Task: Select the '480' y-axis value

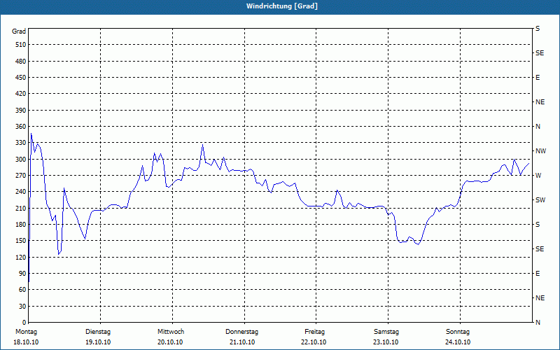Action: (21, 62)
